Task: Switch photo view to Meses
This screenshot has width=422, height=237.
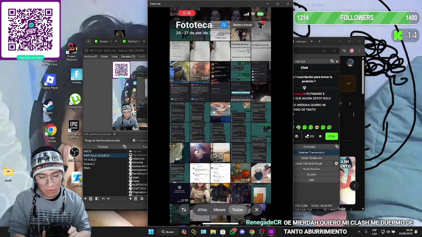Action: (219, 210)
